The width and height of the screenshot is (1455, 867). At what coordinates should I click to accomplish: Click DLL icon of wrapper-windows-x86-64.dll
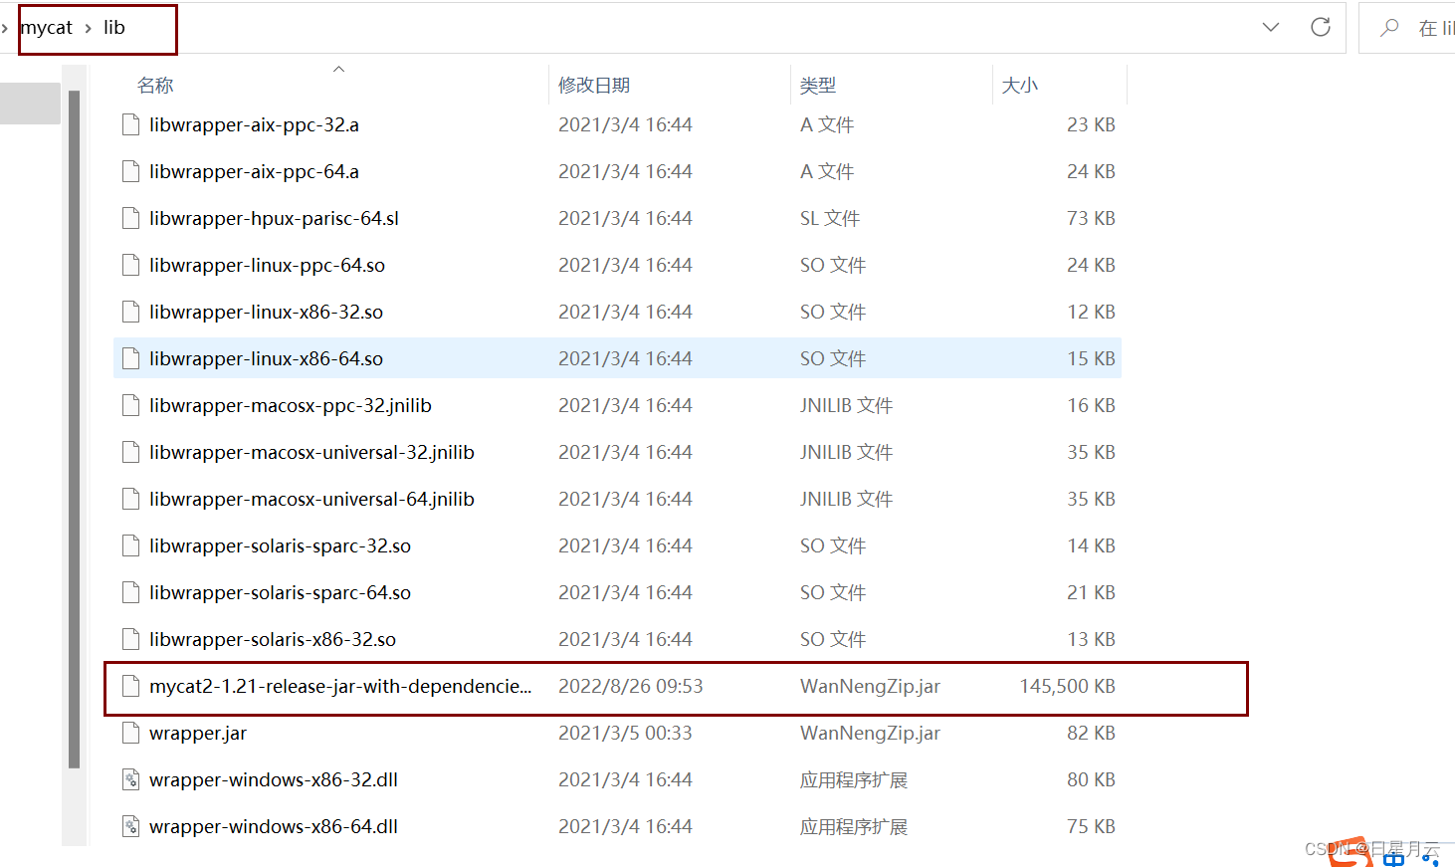coord(130,826)
